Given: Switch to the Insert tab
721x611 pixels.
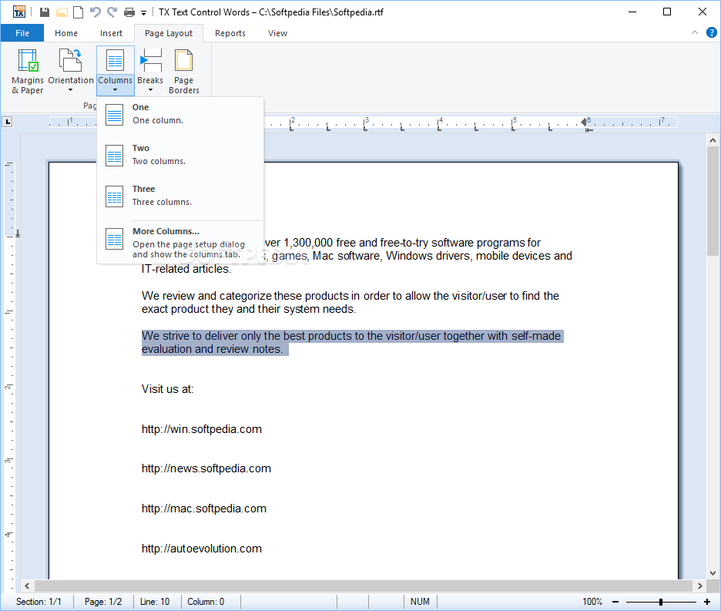Looking at the screenshot, I should 111,33.
